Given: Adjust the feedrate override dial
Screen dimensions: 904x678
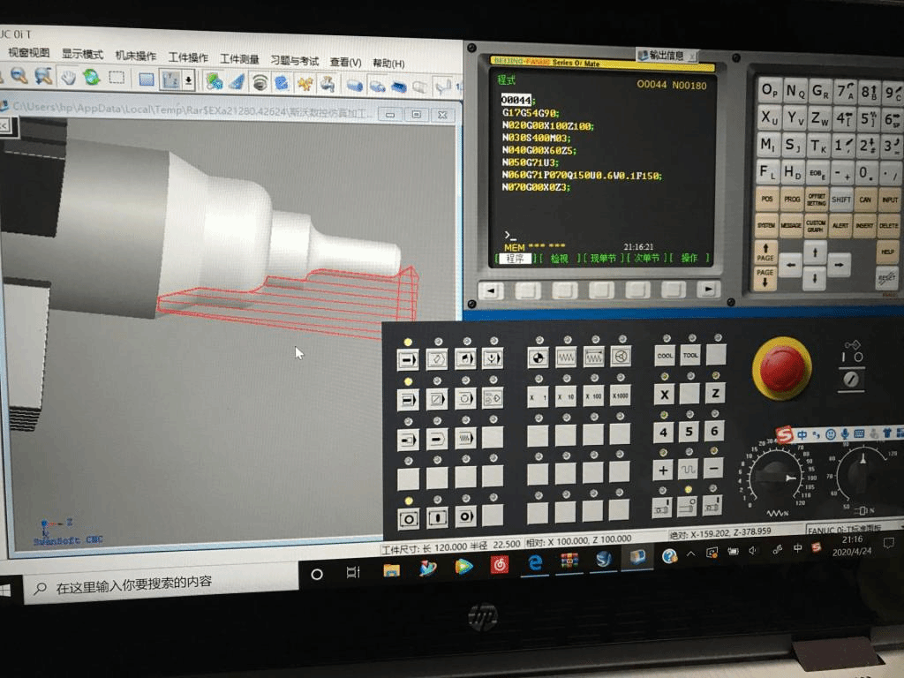Looking at the screenshot, I should pyautogui.click(x=777, y=478).
